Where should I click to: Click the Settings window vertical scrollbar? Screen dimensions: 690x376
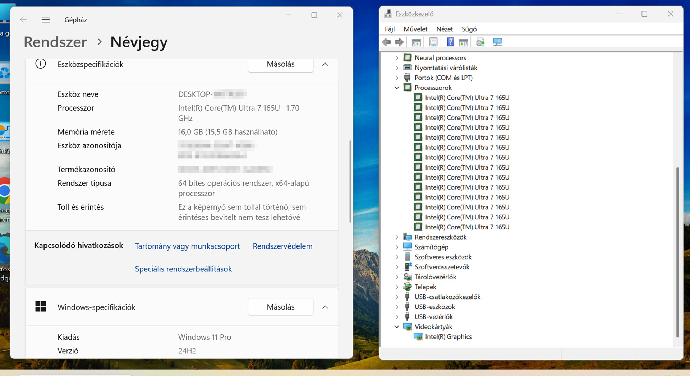click(350, 181)
